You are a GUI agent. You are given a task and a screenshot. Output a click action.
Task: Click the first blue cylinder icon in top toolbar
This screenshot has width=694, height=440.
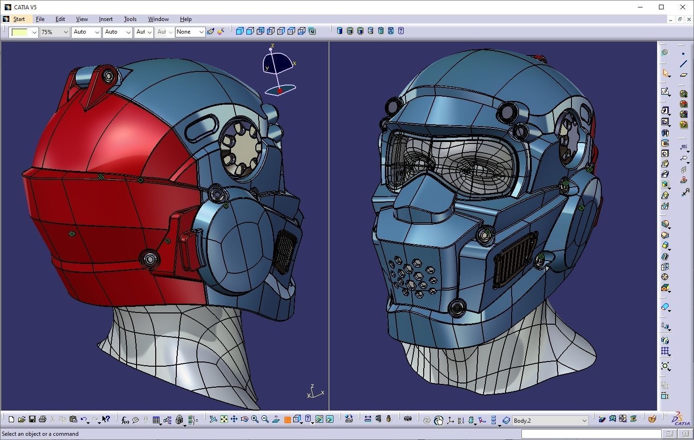tap(340, 31)
